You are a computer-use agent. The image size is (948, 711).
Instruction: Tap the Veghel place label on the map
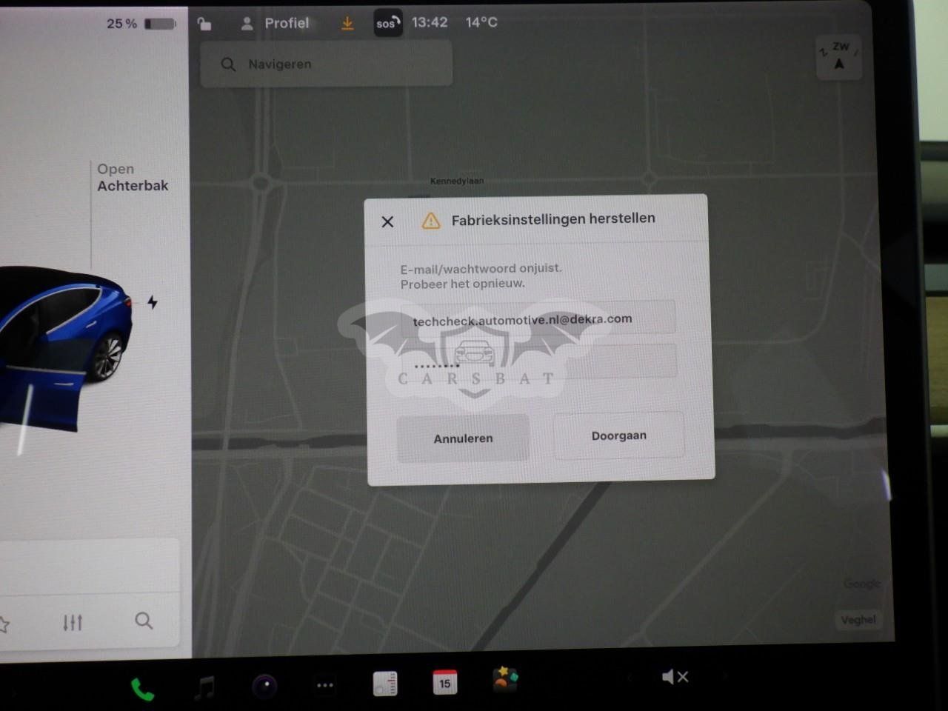(858, 619)
